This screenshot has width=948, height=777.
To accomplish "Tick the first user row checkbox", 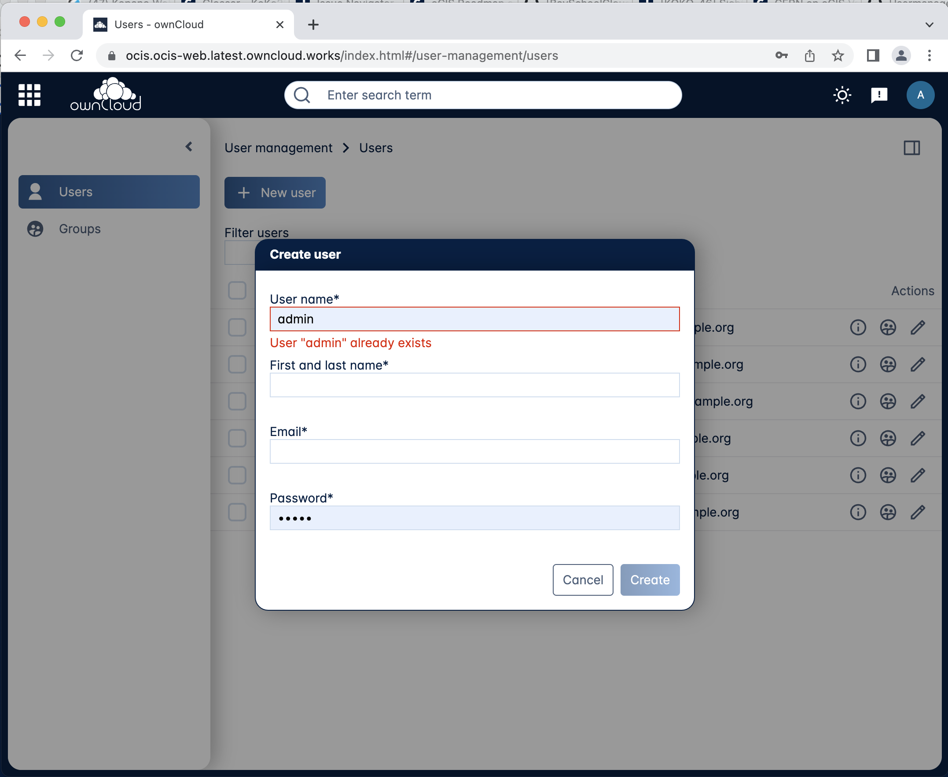I will coord(237,327).
